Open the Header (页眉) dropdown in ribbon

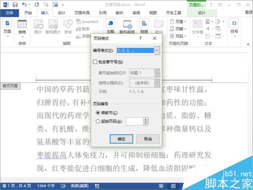178,22
